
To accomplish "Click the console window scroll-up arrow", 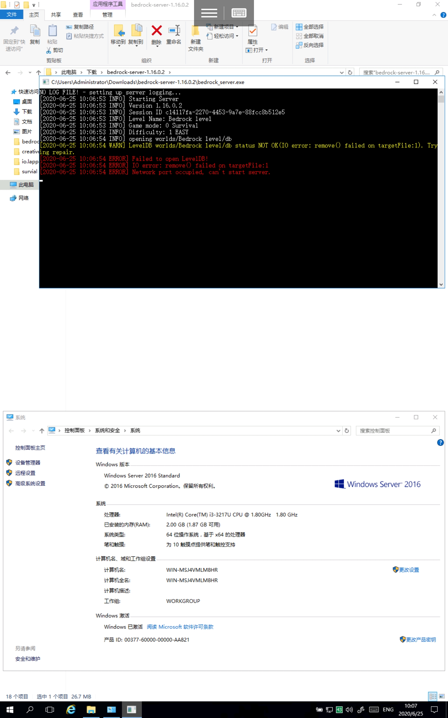I will point(441,92).
